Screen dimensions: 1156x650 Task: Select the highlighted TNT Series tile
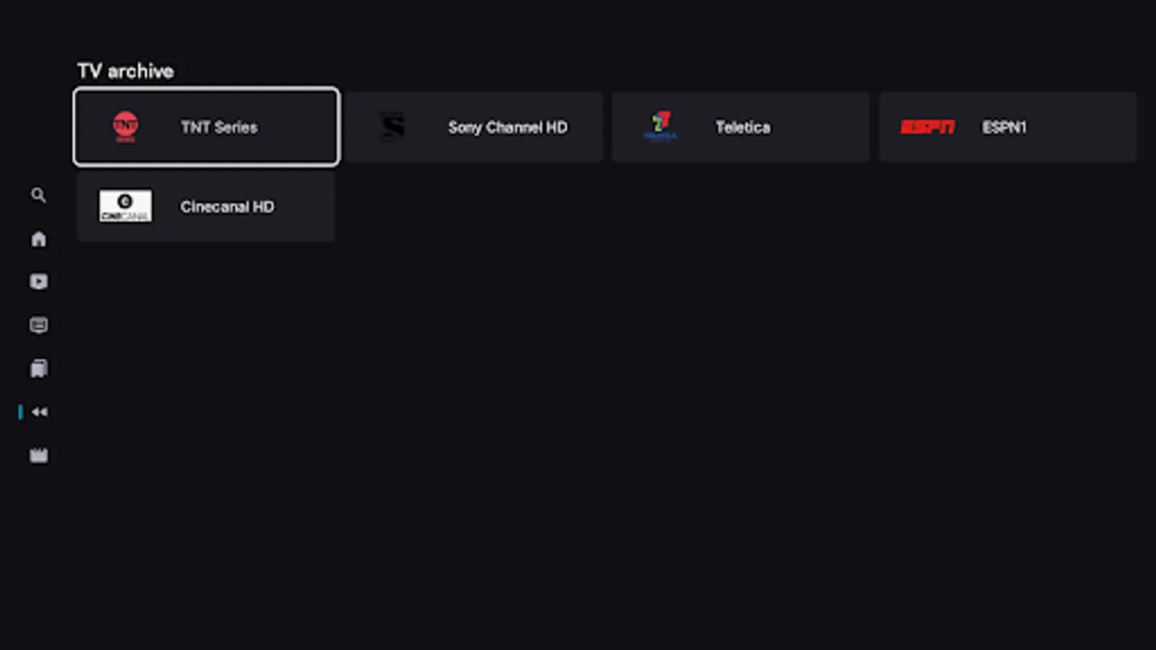click(206, 126)
